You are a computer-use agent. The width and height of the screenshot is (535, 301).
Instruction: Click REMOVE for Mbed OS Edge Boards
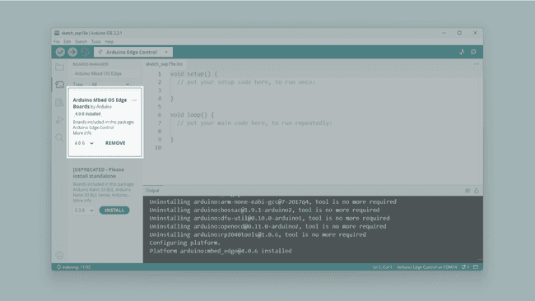pos(115,143)
